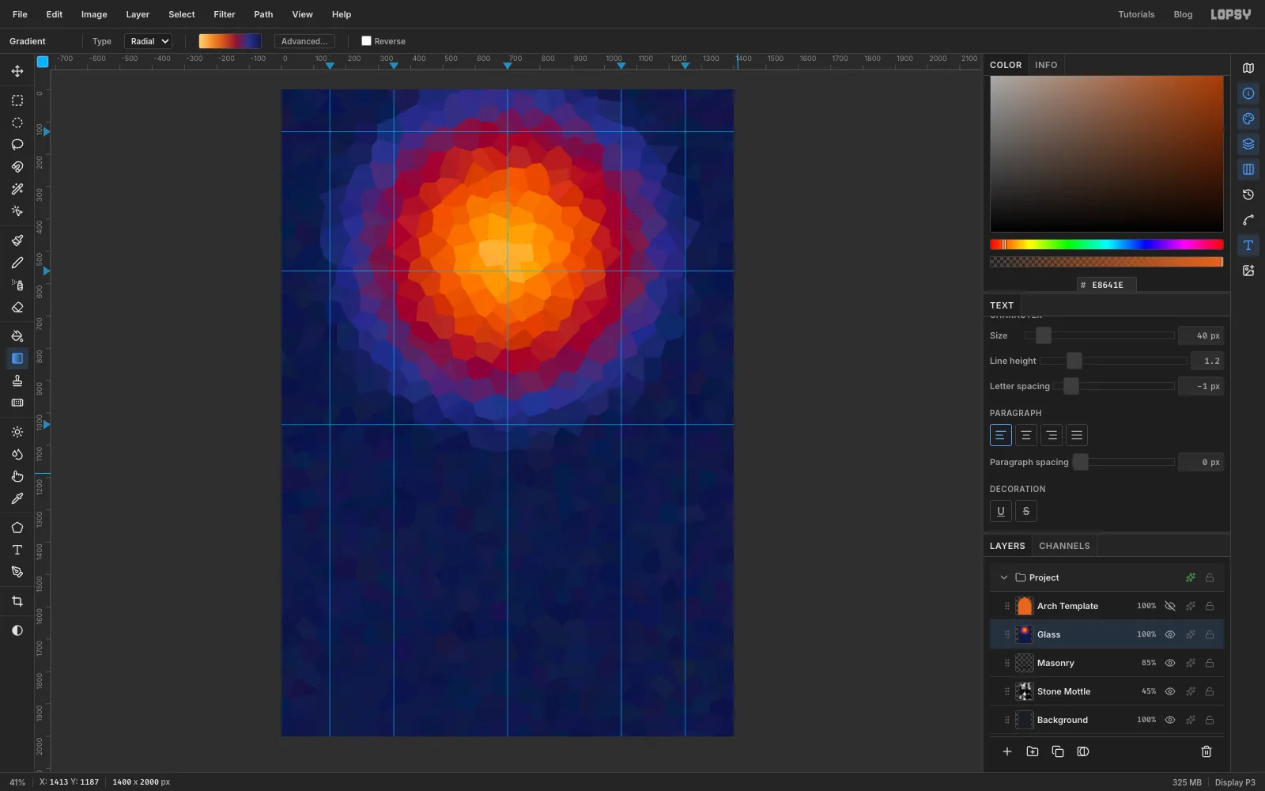Show the Arch Template layer
Viewport: 1265px width, 791px height.
[x=1170, y=606]
